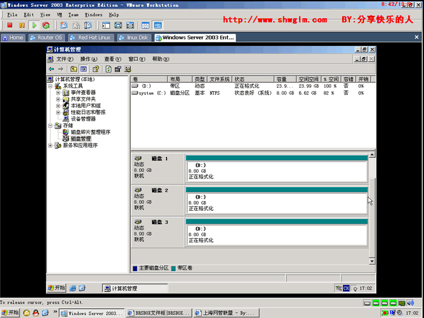Click the VMware Reset icon

click(45, 25)
